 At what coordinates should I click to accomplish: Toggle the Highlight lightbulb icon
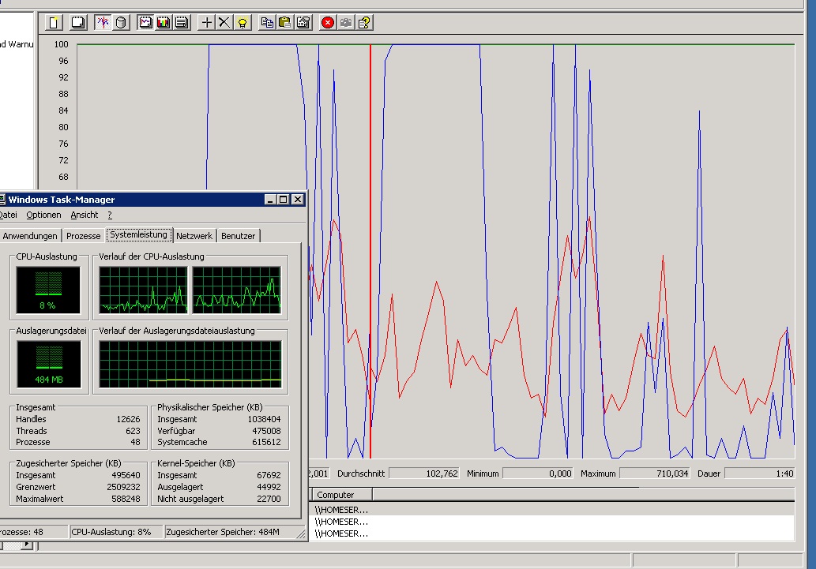(243, 22)
